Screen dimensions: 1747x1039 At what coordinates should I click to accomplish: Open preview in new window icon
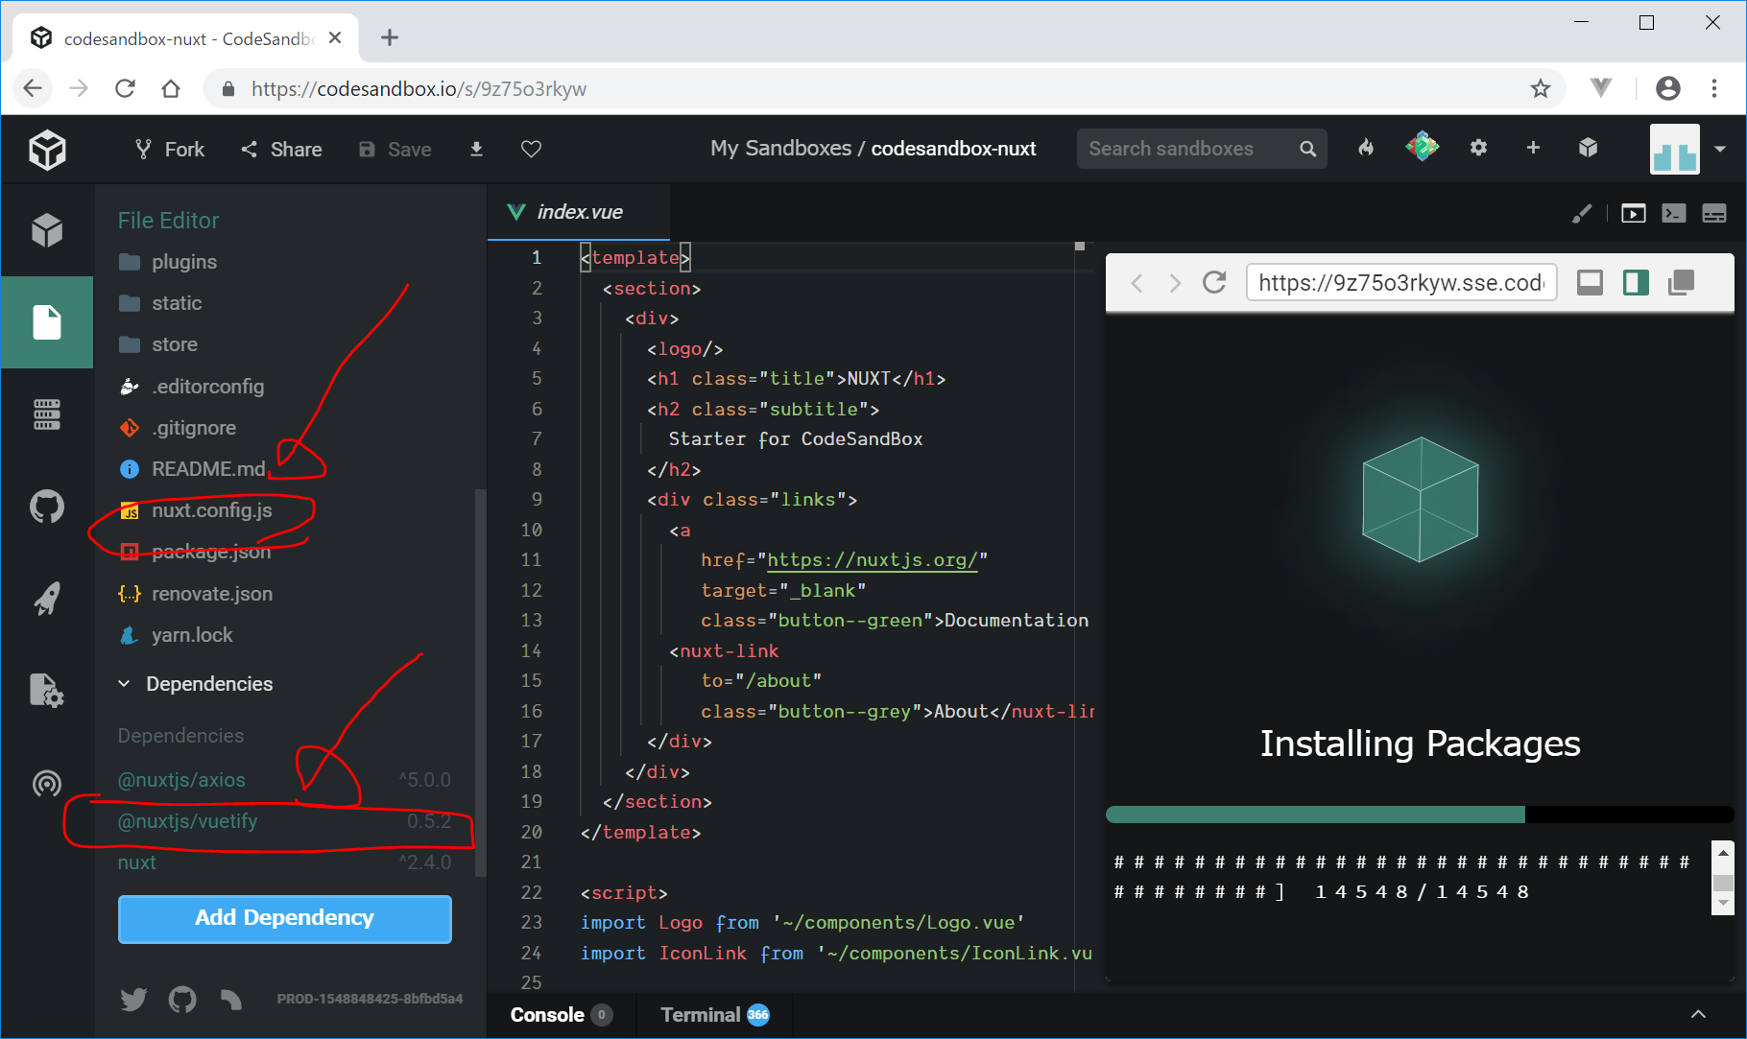[1682, 282]
